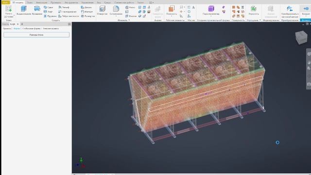Image resolution: width=311 pixels, height=175 pixels.
Task: Open the Параллелепипед dropdown arrow
Action: pyautogui.click(x=211, y=16)
